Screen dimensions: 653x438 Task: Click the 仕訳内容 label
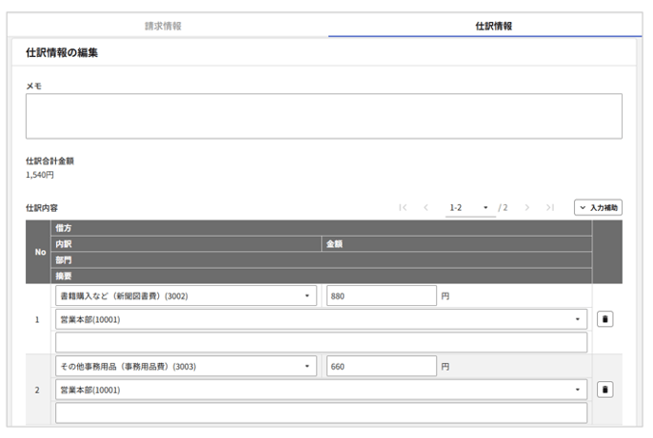point(42,208)
